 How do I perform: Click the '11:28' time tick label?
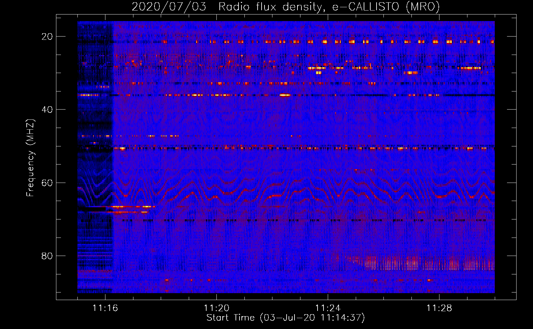tap(439, 308)
